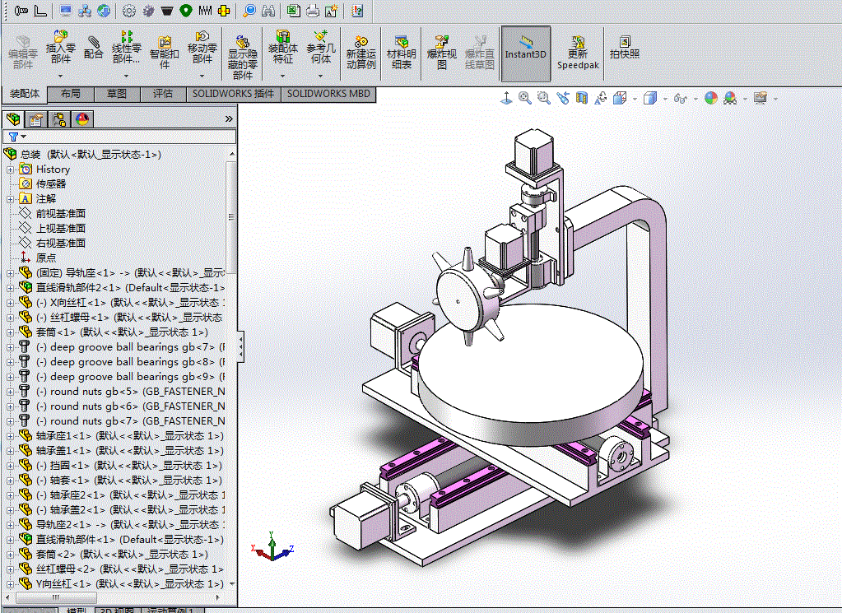Click the globe download icon in toolbar
Image resolution: width=842 pixels, height=613 pixels.
point(105,11)
